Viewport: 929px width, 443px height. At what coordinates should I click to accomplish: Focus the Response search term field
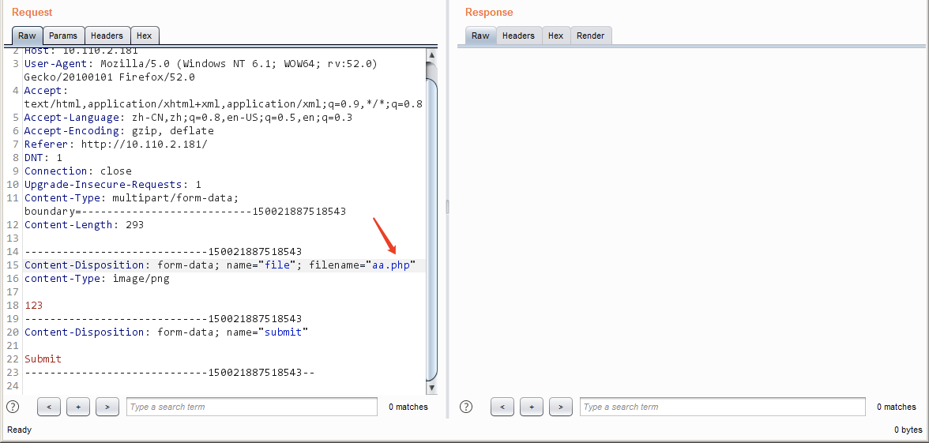pos(723,407)
